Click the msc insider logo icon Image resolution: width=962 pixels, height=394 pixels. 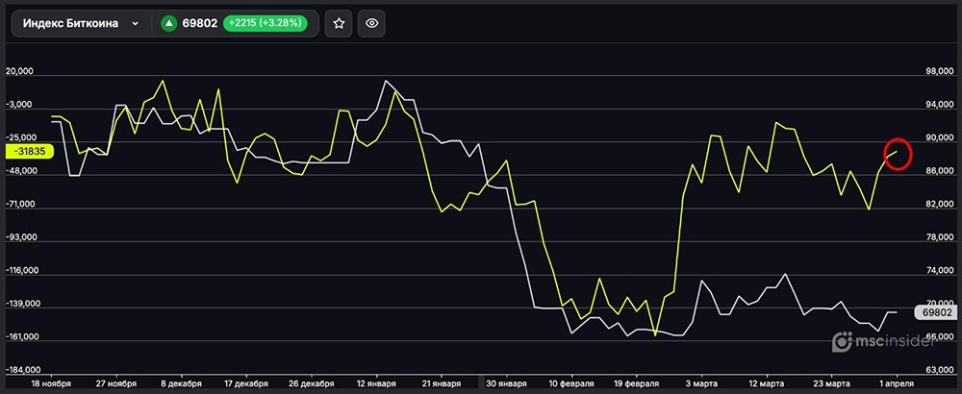(843, 340)
